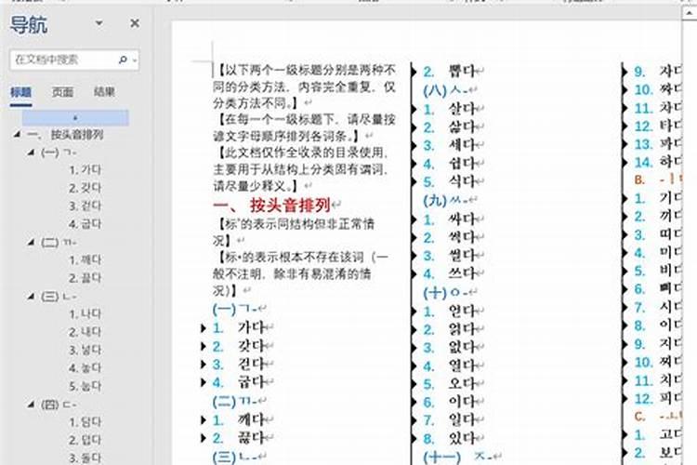The height and width of the screenshot is (465, 697).
Task: Click the vertical scrollbar up arrow
Action: [689, 12]
